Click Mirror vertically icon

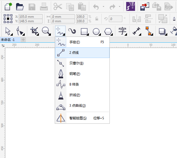tap(148, 19)
